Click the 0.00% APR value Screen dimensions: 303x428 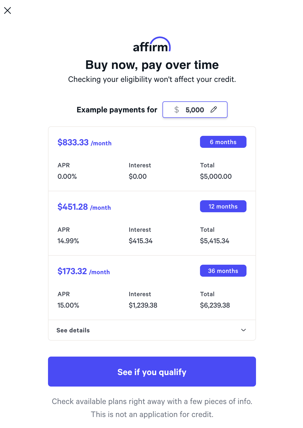tap(67, 177)
